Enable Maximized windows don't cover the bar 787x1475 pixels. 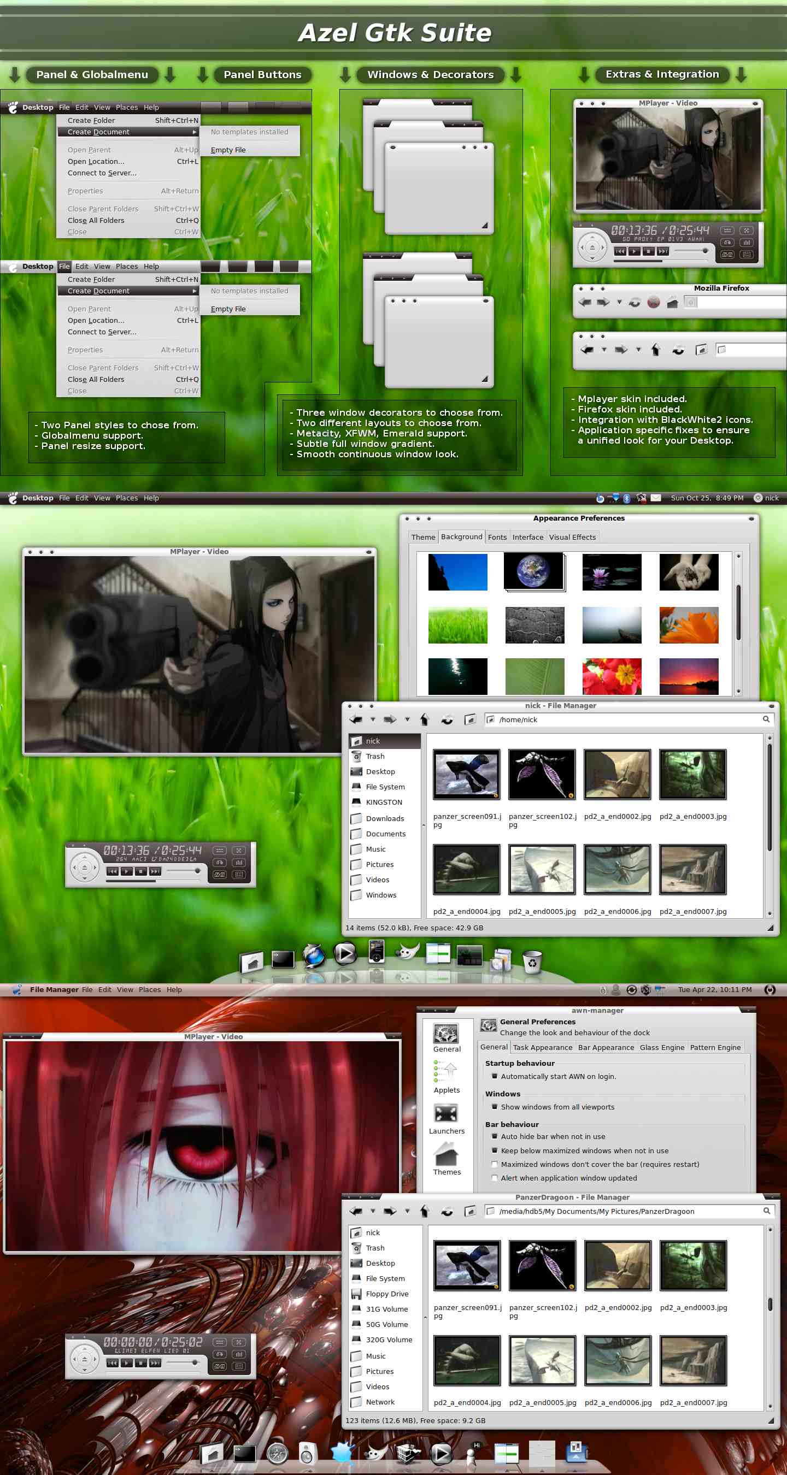click(x=495, y=1164)
